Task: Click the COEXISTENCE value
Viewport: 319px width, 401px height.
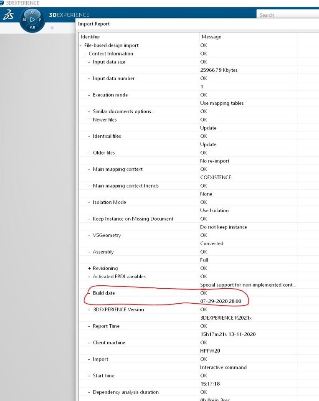Action: pos(215,178)
